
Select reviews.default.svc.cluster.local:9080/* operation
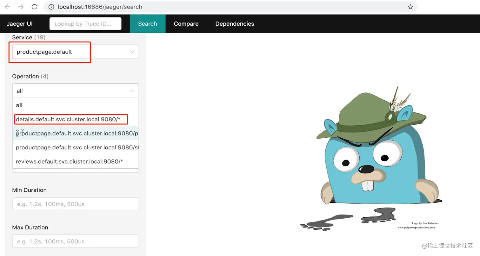tap(76, 161)
